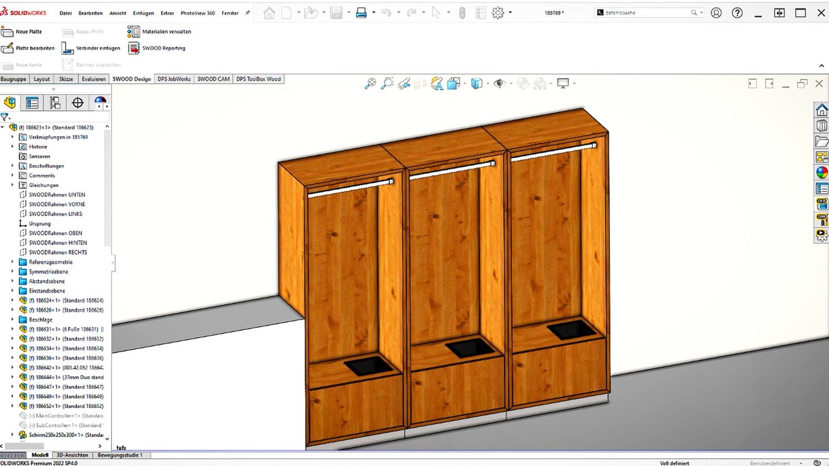Image resolution: width=829 pixels, height=466 pixels.
Task: Open Materialien verwalten
Action: [159, 31]
